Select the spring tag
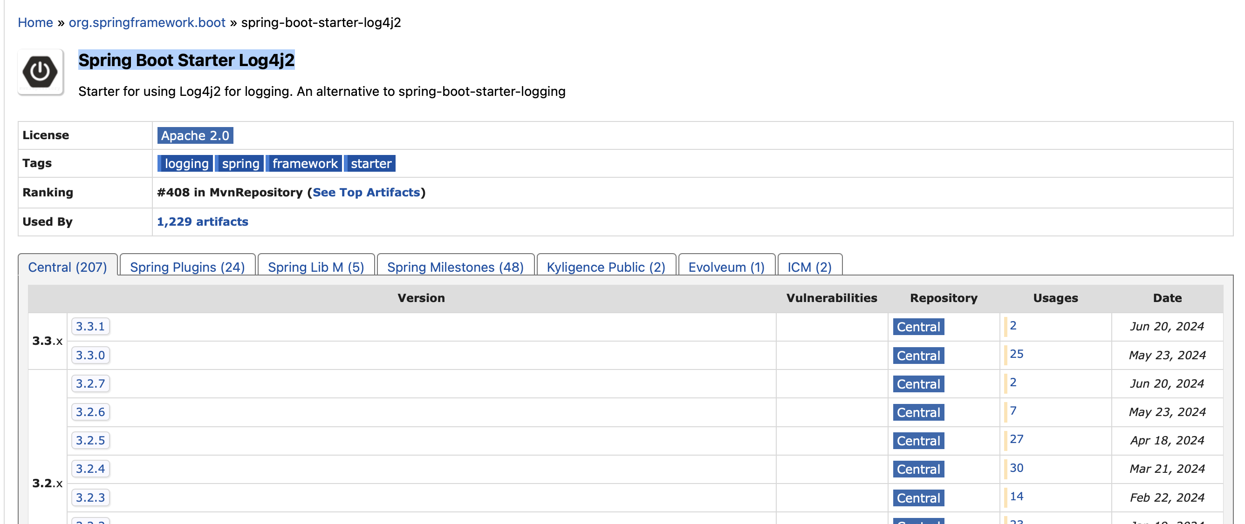Screen dimensions: 1245x524 point(239,163)
